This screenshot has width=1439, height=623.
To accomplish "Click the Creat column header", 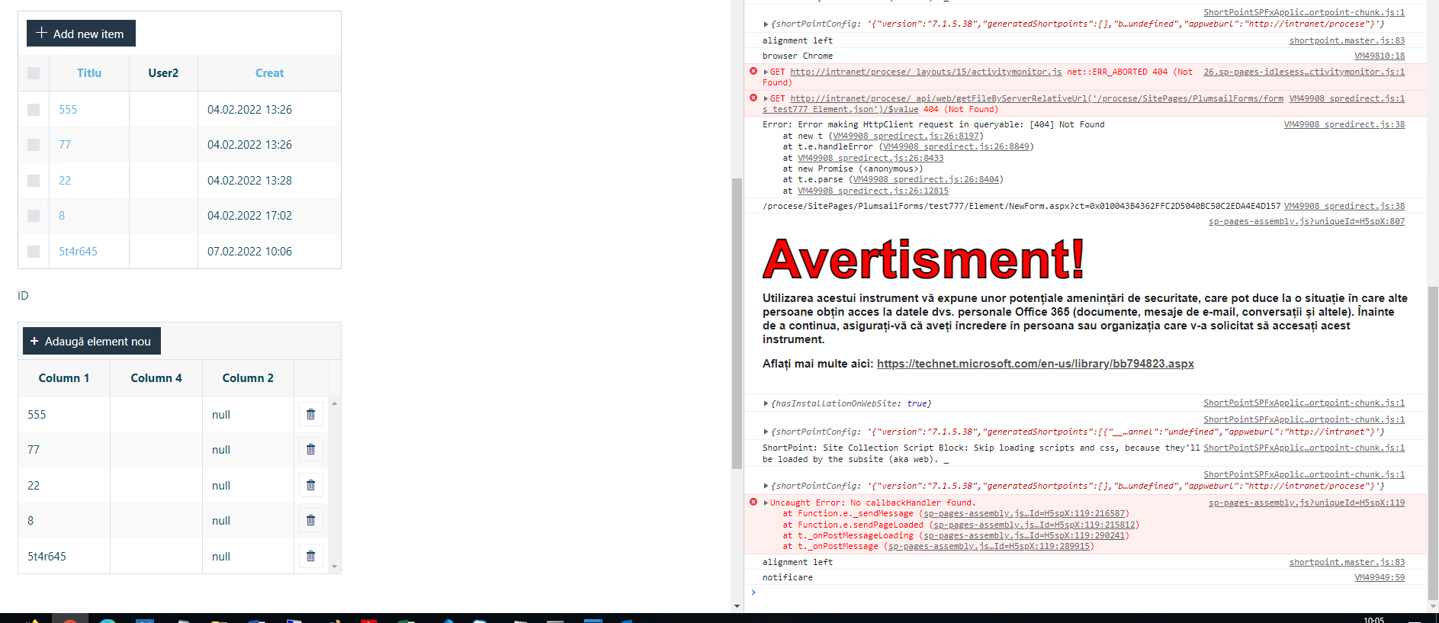I will click(x=269, y=73).
